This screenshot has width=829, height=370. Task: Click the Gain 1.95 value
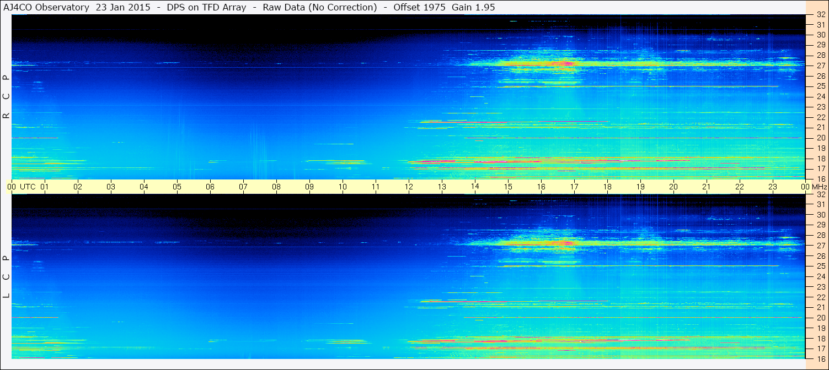click(x=473, y=7)
